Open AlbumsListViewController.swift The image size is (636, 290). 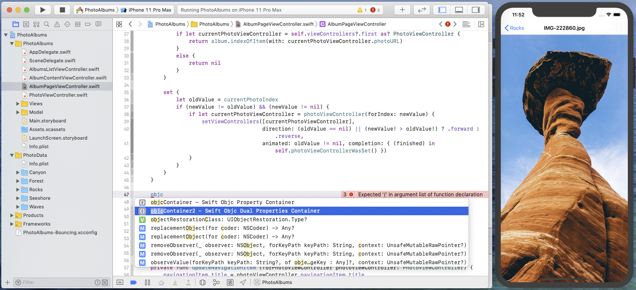pyautogui.click(x=64, y=69)
